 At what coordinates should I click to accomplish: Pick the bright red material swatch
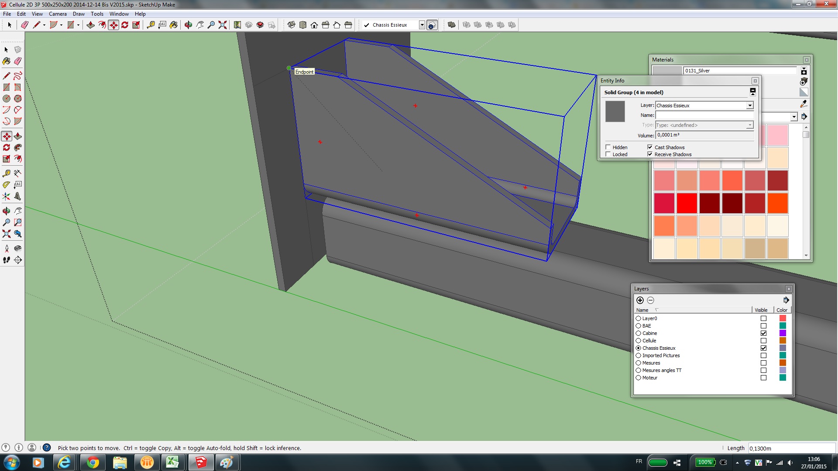(x=687, y=203)
